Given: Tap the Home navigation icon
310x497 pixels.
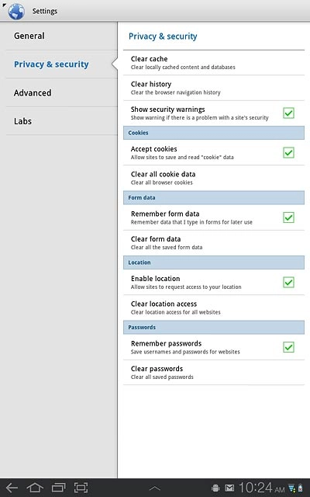Looking at the screenshot, I should (x=35, y=488).
